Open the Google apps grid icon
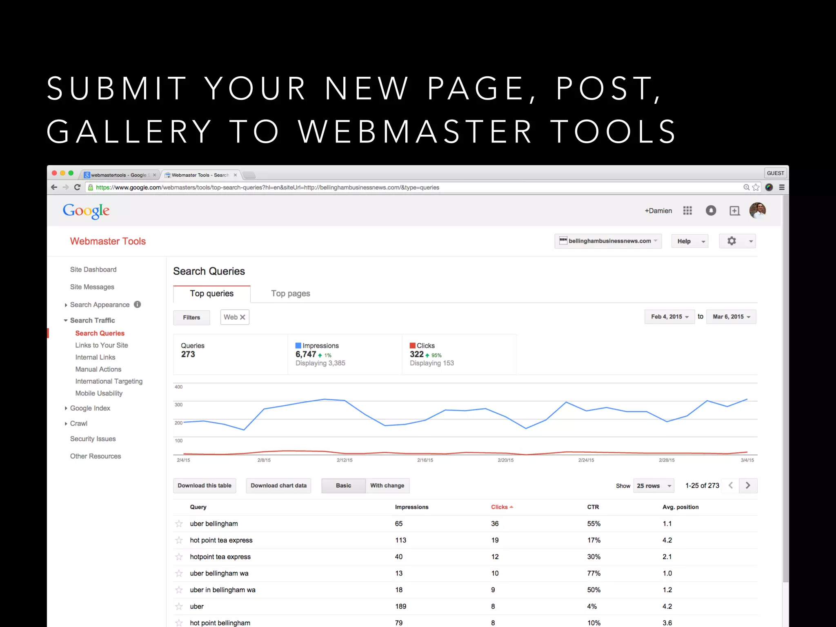Screen dimensions: 836x627 (687, 211)
